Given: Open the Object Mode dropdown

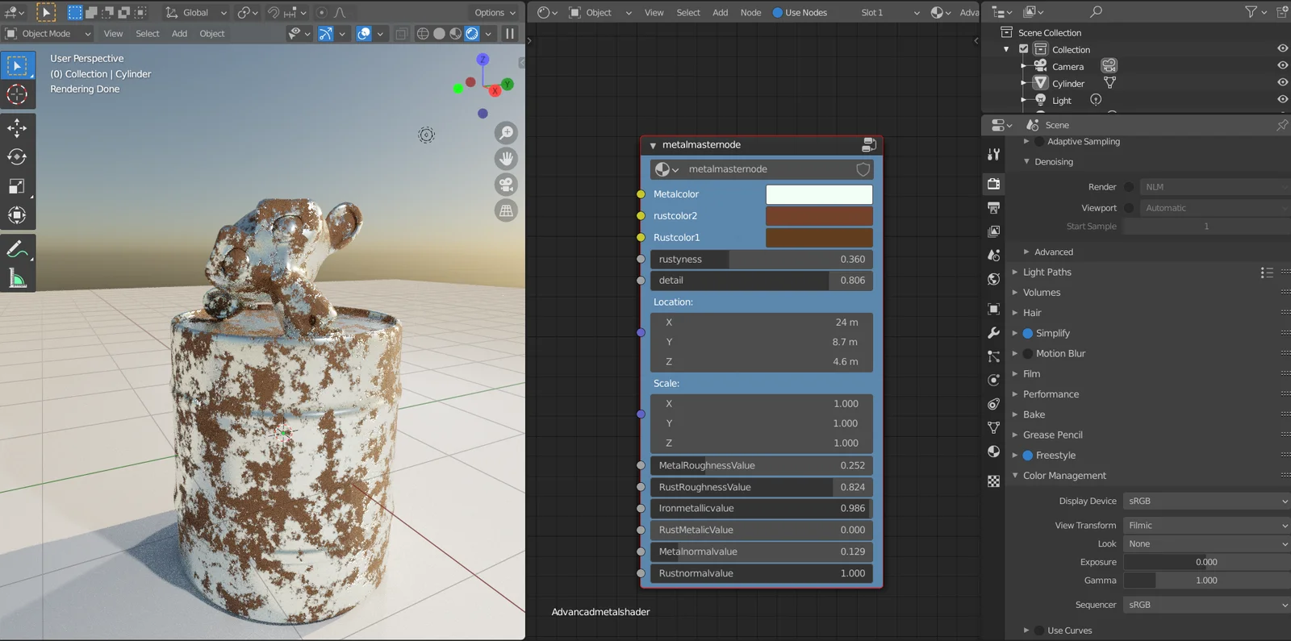Looking at the screenshot, I should coord(48,34).
